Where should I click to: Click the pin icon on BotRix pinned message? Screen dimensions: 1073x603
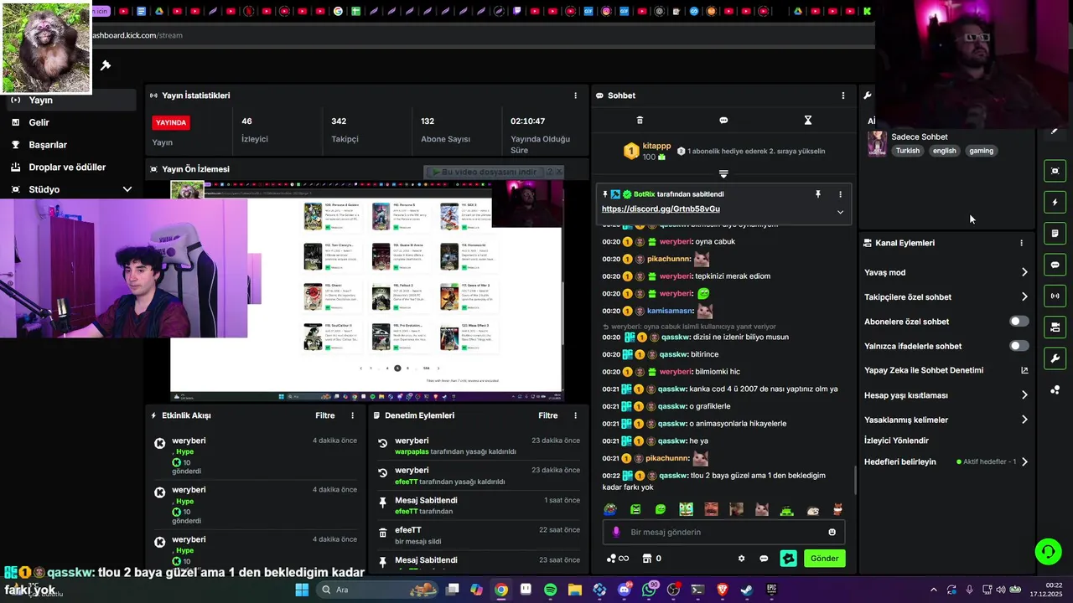coord(818,194)
